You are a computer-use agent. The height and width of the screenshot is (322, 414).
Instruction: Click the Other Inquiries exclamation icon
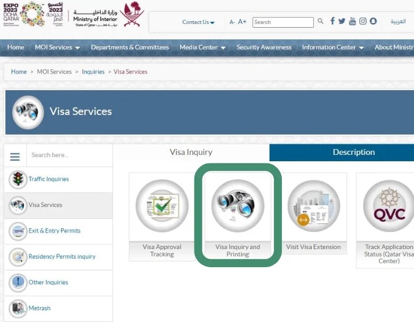pos(18,283)
